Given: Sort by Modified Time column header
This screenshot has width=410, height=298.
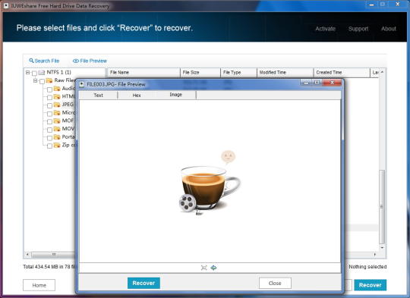Looking at the screenshot, I should pyautogui.click(x=285, y=72).
